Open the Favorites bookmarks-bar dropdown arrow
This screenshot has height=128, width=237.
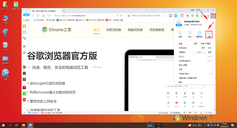[30, 20]
